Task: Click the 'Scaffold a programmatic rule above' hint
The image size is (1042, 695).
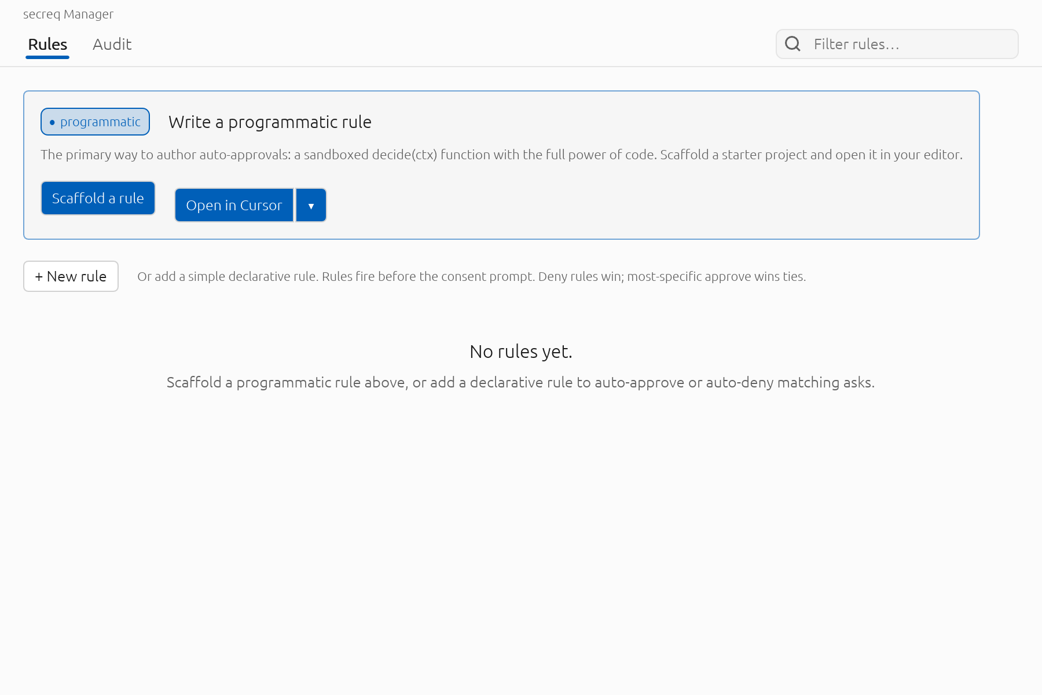Action: (520, 382)
